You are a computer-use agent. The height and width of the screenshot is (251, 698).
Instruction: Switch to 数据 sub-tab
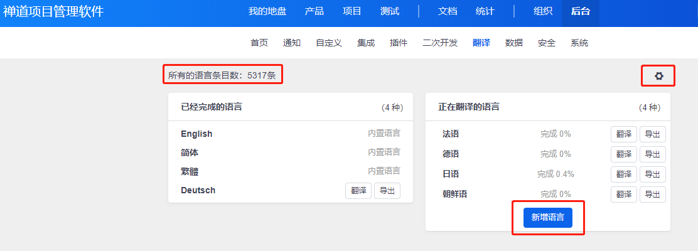point(513,43)
